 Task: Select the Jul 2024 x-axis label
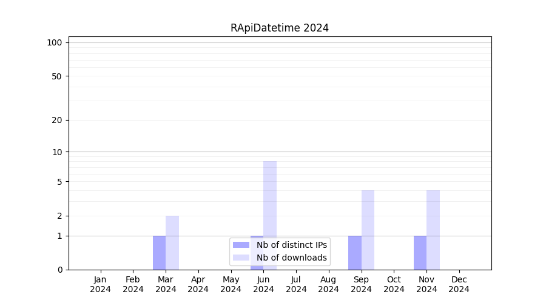[x=296, y=284]
